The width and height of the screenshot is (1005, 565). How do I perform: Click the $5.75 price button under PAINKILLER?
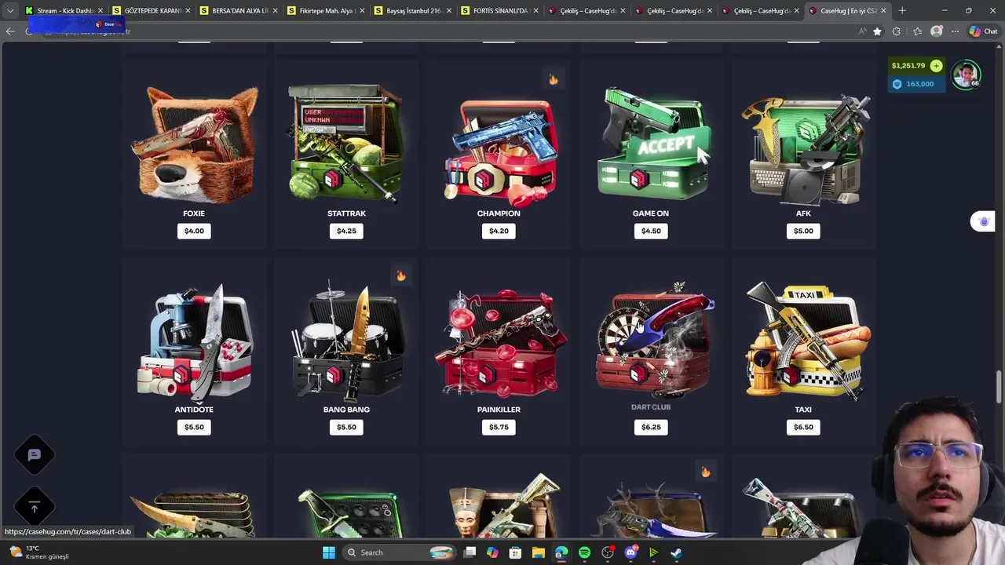[499, 427]
